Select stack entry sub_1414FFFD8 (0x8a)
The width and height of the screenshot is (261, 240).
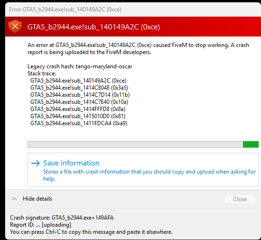click(x=78, y=109)
